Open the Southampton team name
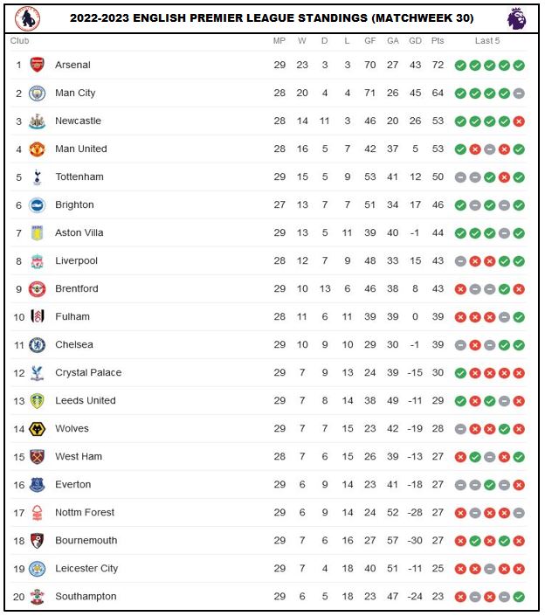Image resolution: width=545 pixels, height=616 pixels. [86, 597]
